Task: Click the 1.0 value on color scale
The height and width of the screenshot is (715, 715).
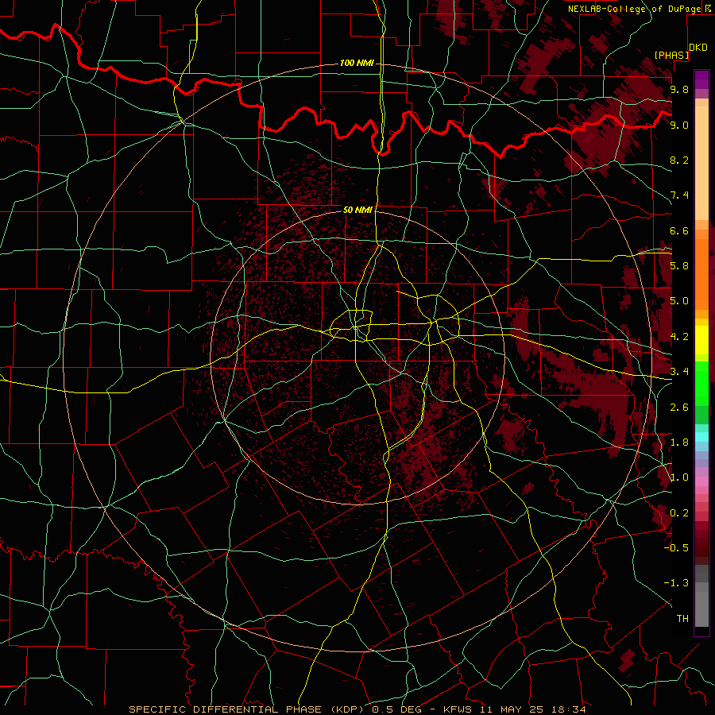Action: coord(679,477)
